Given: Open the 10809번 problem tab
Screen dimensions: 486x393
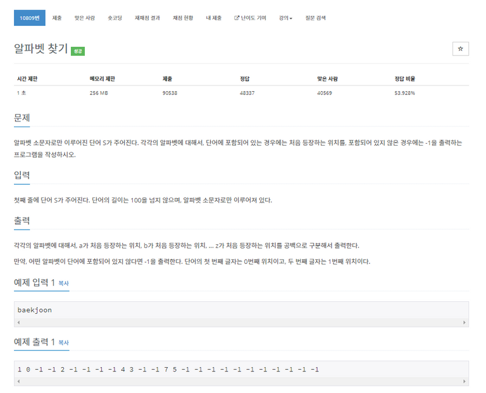Looking at the screenshot, I should (x=30, y=18).
